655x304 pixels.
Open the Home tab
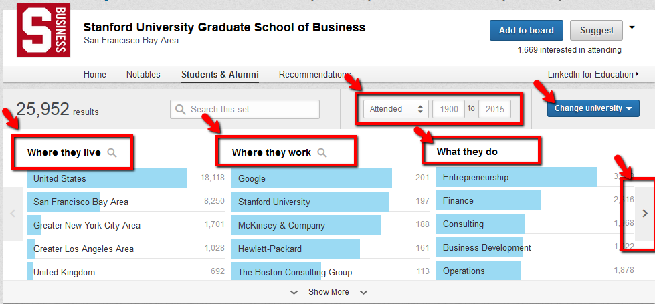click(95, 75)
